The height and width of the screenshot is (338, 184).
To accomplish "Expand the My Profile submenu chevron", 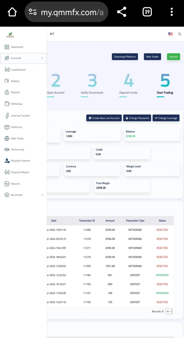I will tap(42, 195).
